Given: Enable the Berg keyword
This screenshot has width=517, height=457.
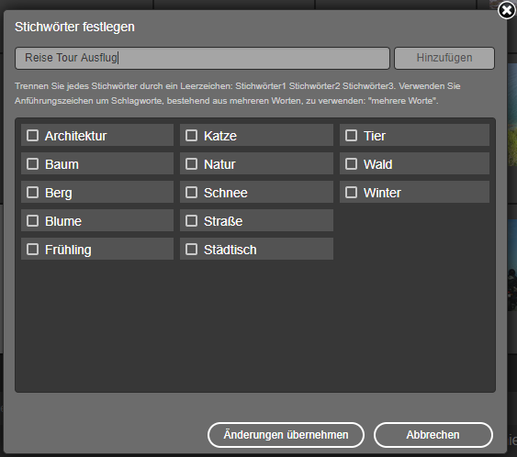Looking at the screenshot, I should [32, 193].
